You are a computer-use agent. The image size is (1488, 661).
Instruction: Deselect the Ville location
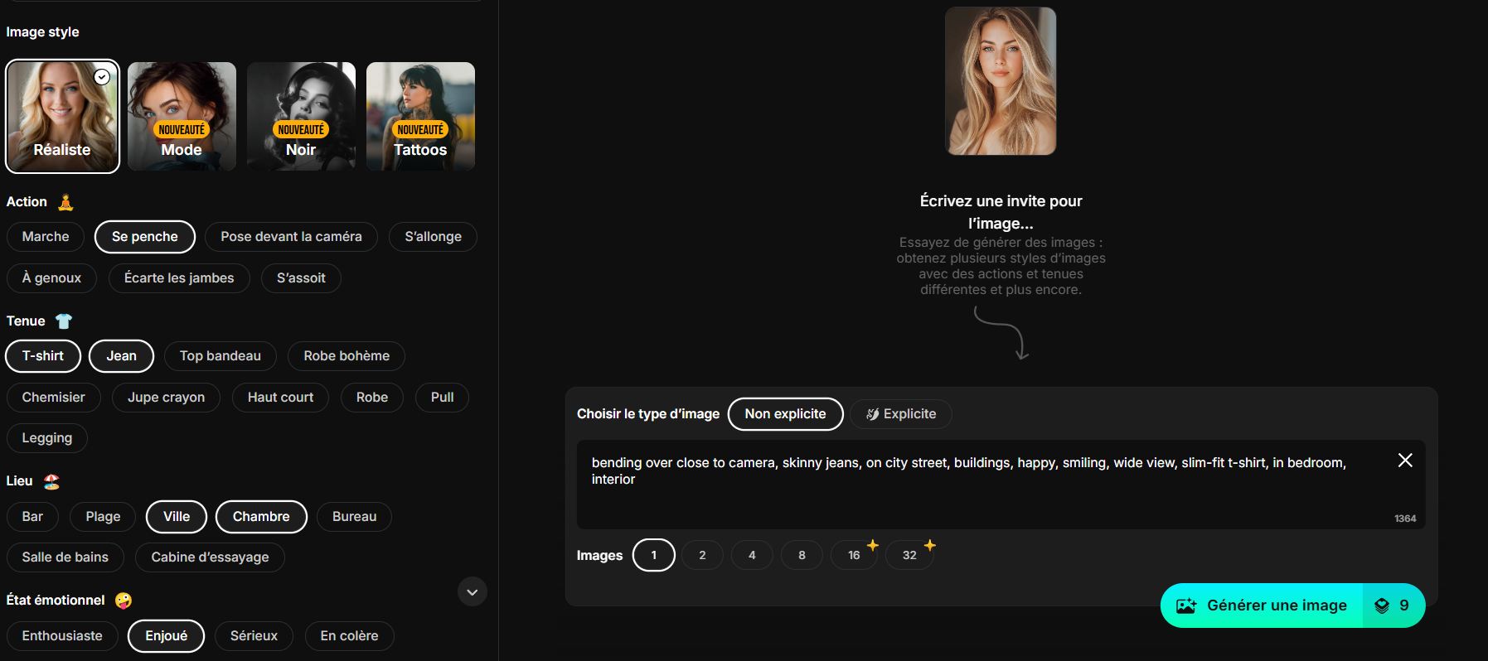[177, 517]
